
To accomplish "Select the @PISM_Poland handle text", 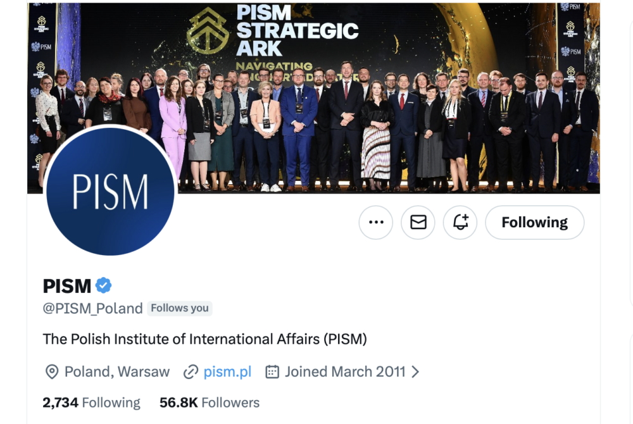I will 92,308.
